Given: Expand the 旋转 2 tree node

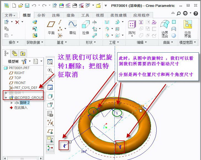Looking at the screenshot, I should [x=12, y=103].
